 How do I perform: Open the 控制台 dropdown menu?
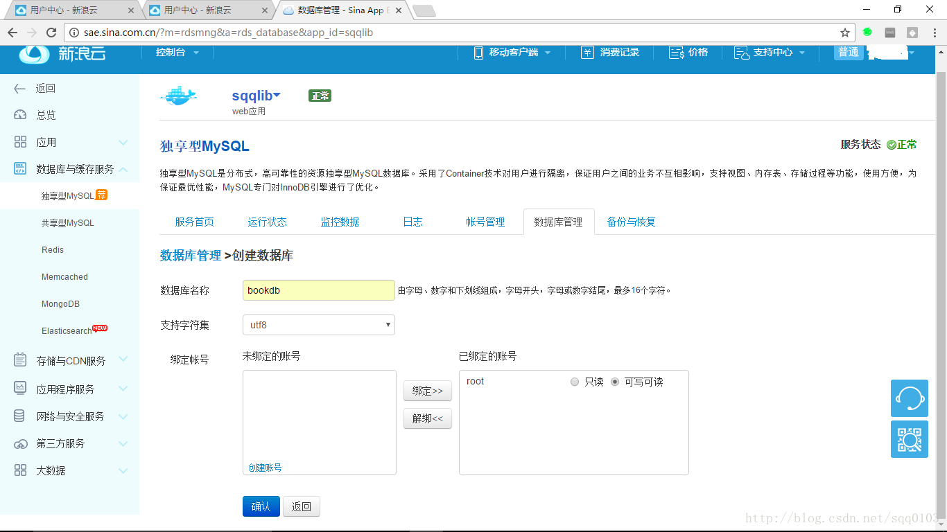[177, 53]
